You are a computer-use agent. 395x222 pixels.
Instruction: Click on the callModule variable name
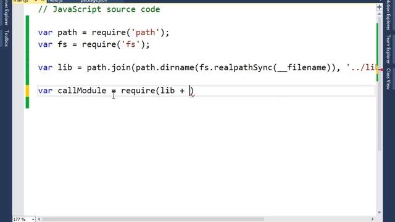pos(82,91)
